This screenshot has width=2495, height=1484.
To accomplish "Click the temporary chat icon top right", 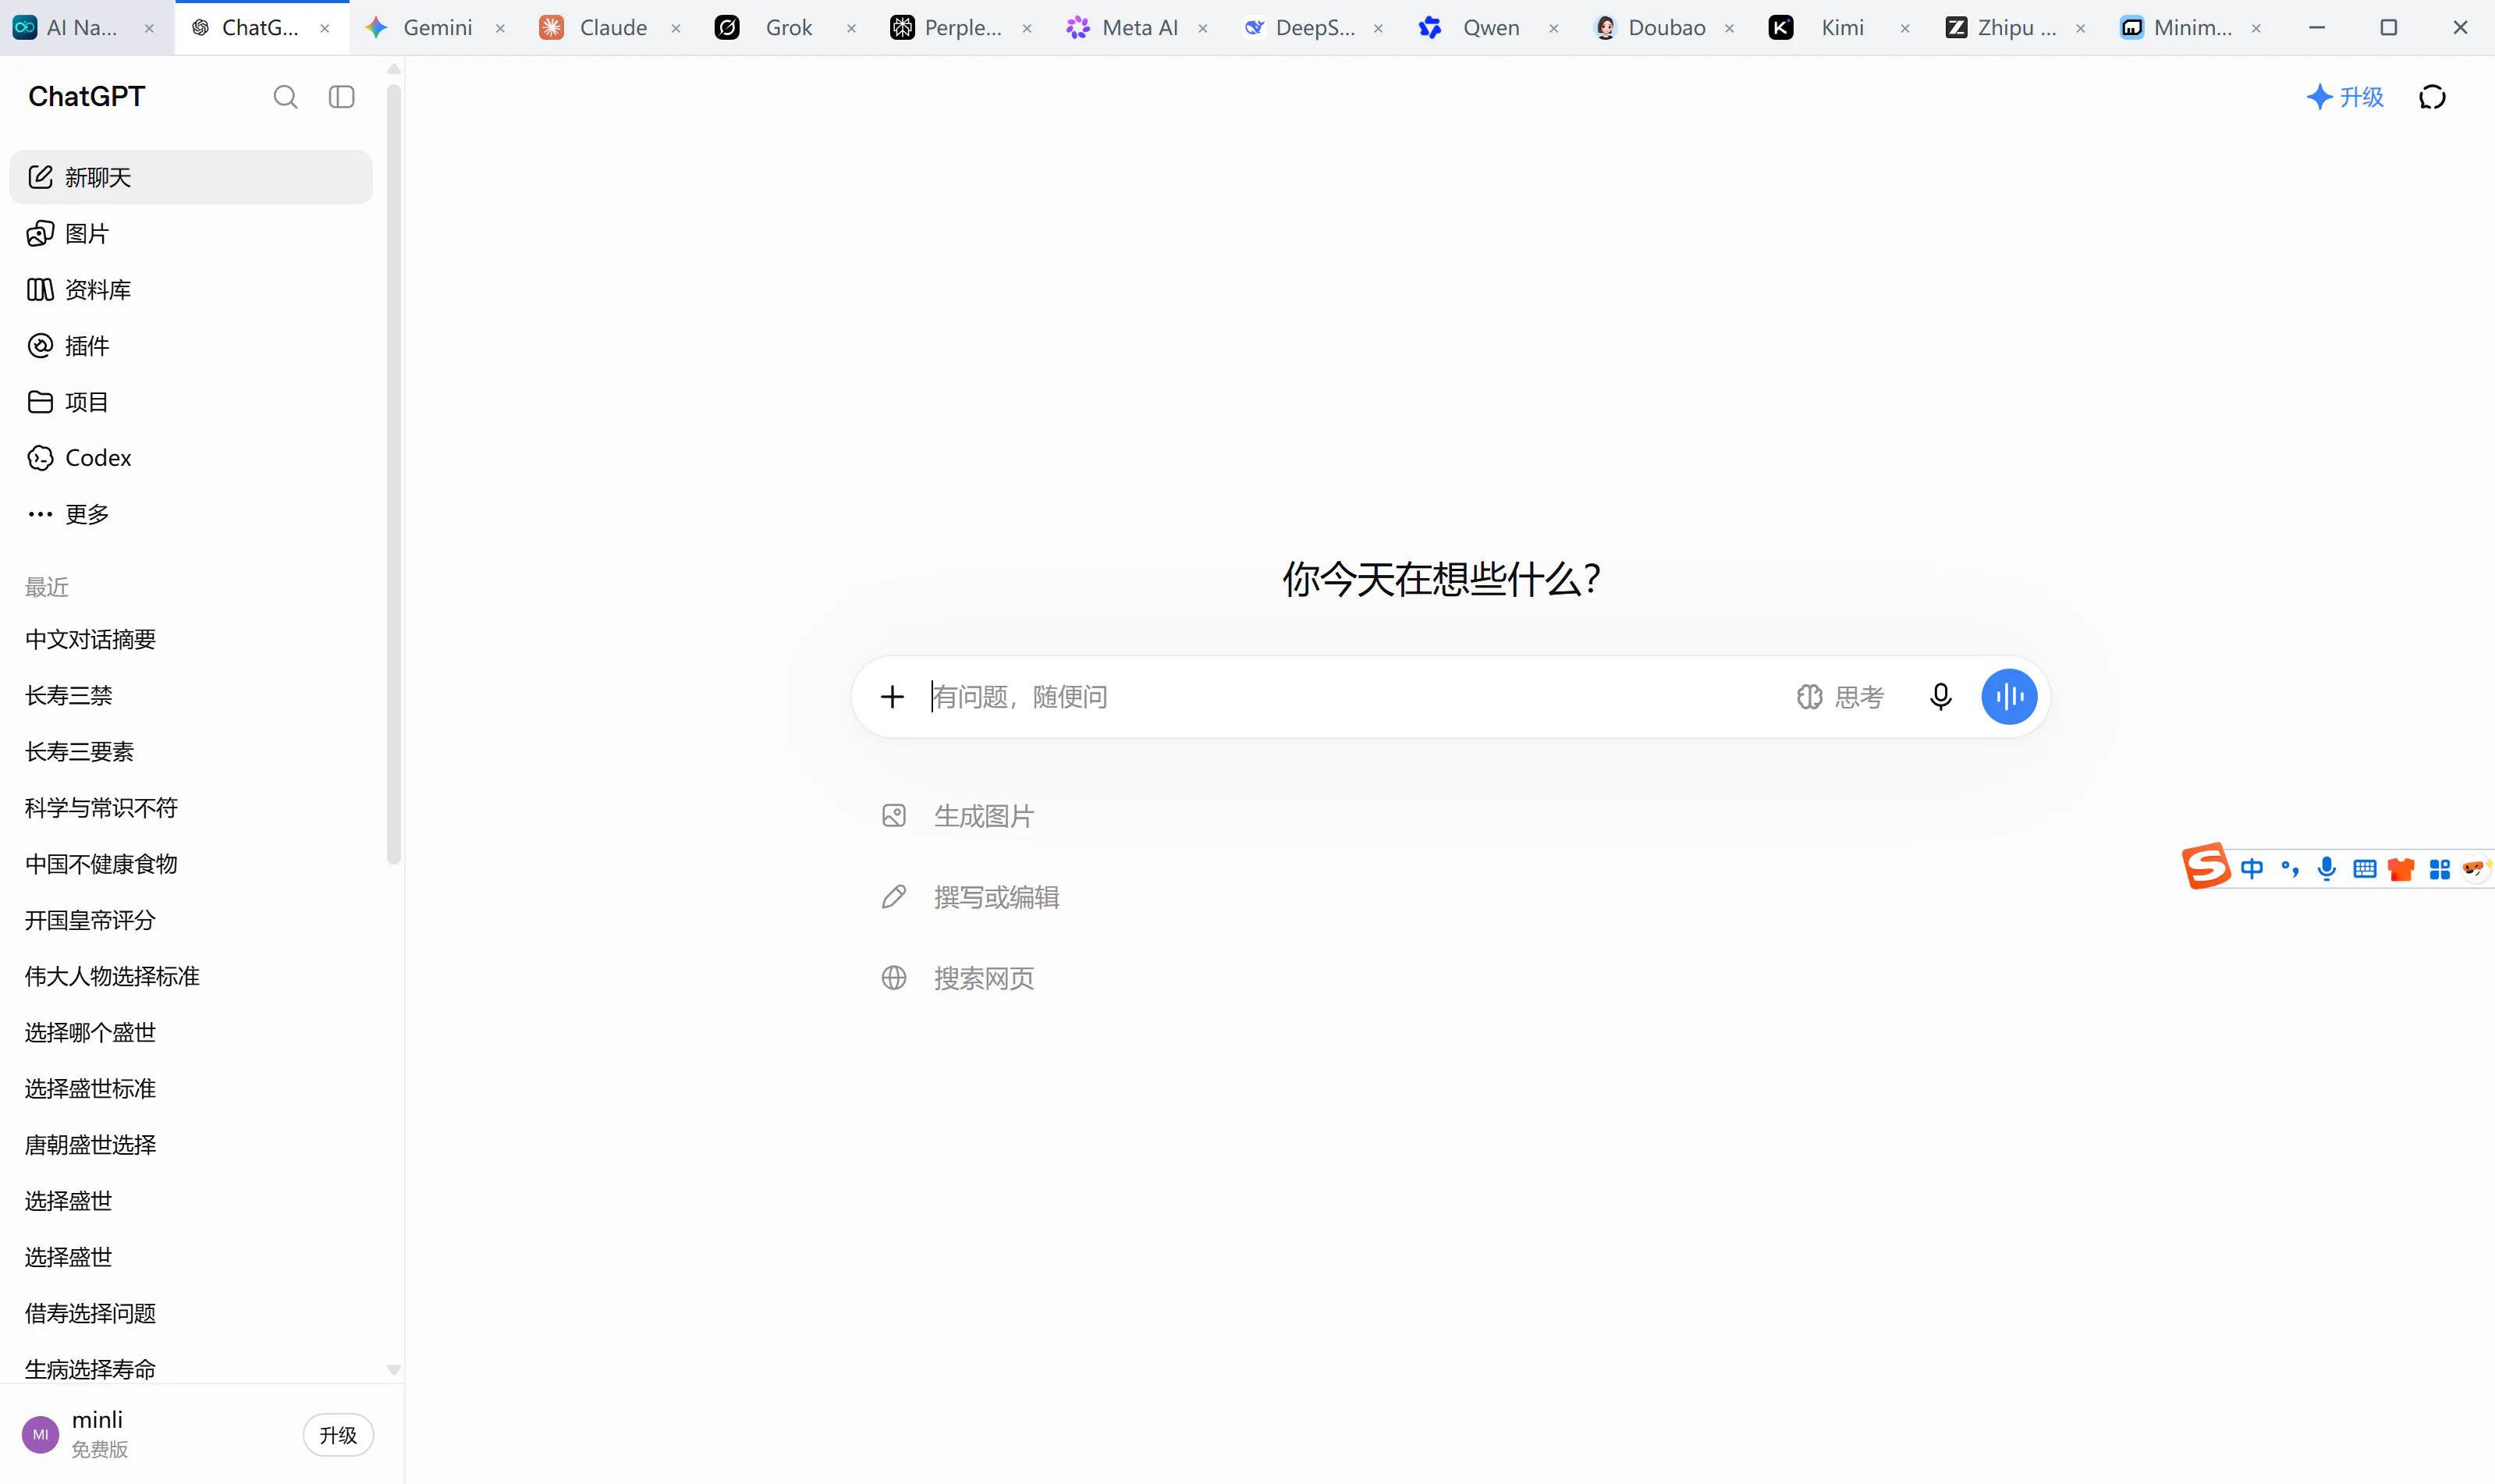I will (x=2432, y=97).
